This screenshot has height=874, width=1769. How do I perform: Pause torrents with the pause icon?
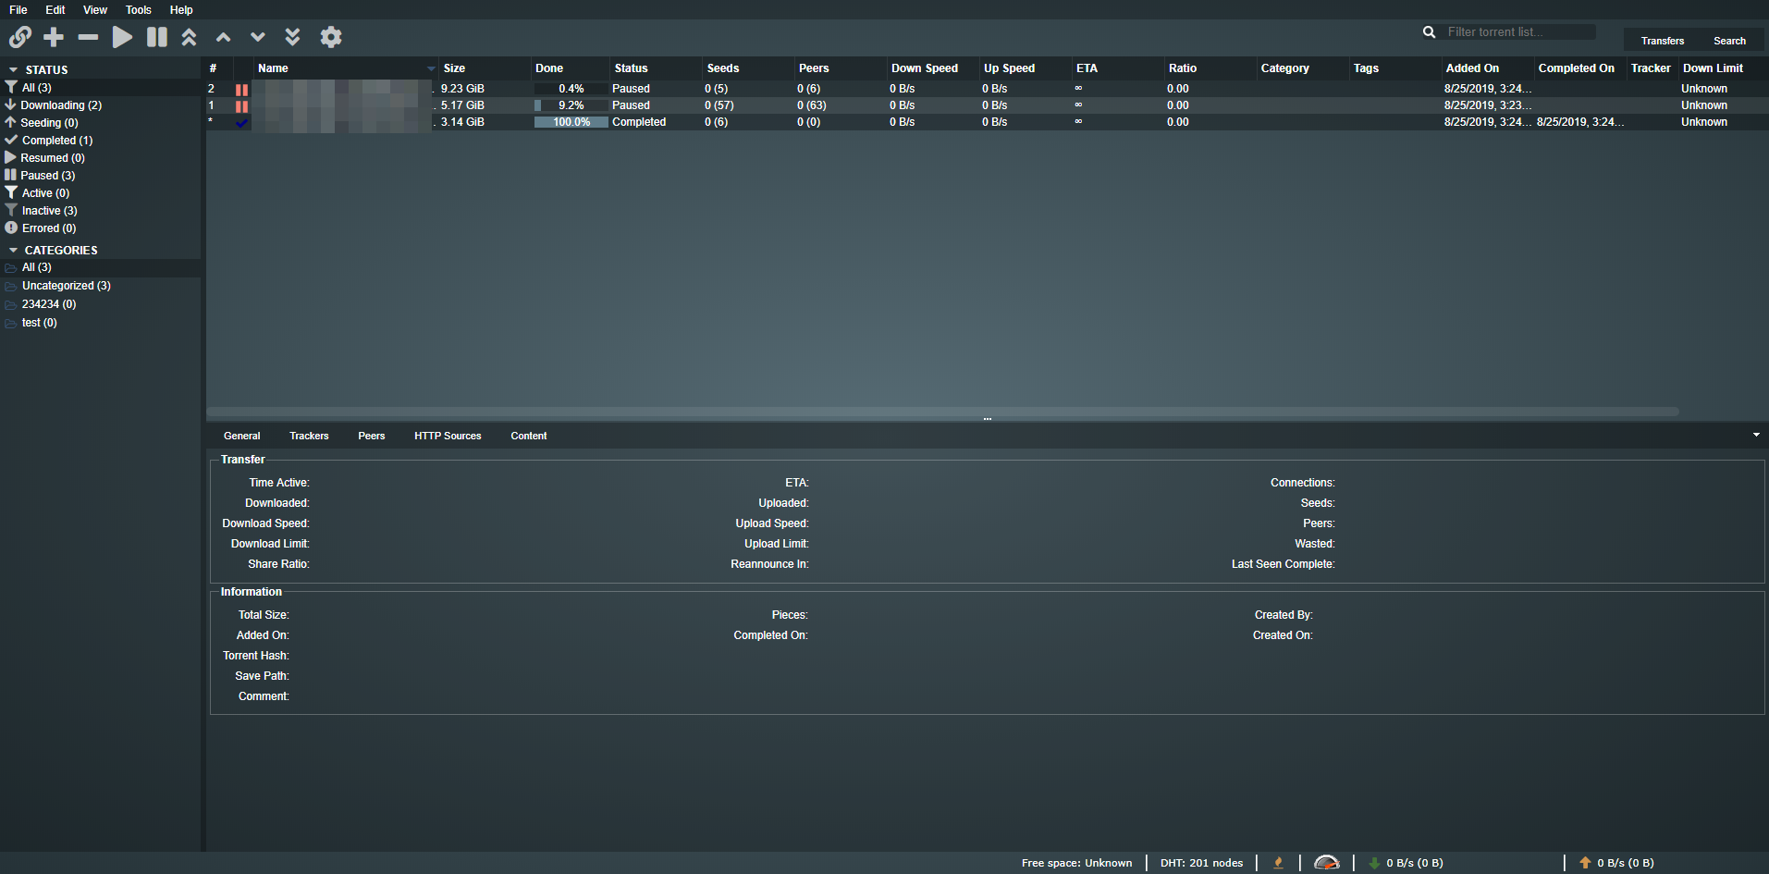[x=157, y=37]
